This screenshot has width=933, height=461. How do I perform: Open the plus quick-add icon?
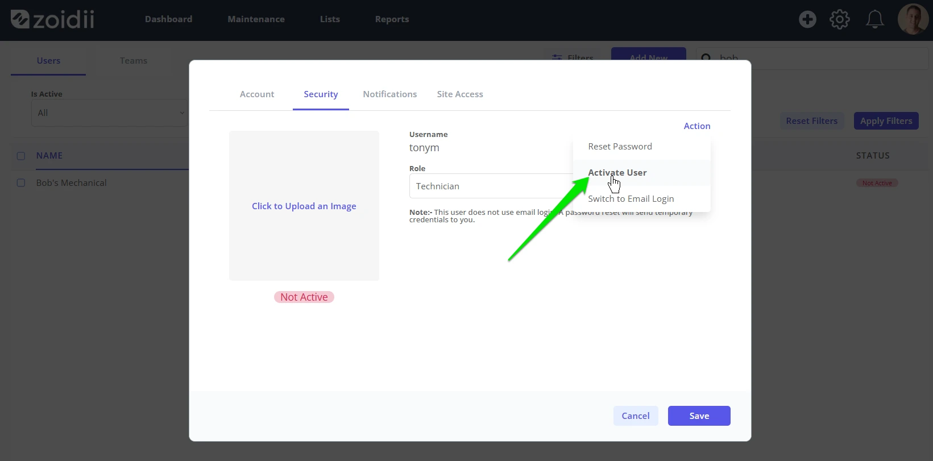click(x=807, y=19)
